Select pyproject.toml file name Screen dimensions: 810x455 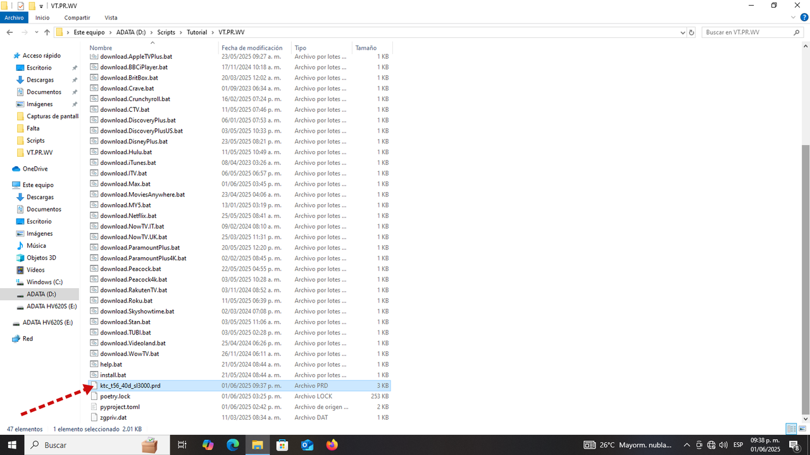(120, 407)
